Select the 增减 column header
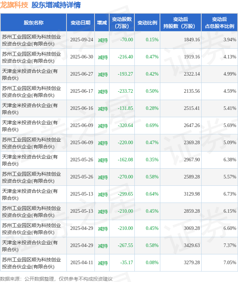The image size is (238, 282). pyautogui.click(x=102, y=23)
